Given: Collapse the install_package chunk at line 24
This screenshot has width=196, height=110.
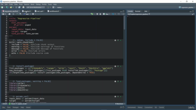Looking at the screenshot, I should (x=8, y=66).
